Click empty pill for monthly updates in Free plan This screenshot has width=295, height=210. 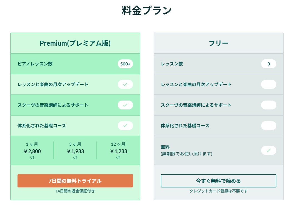point(269,84)
